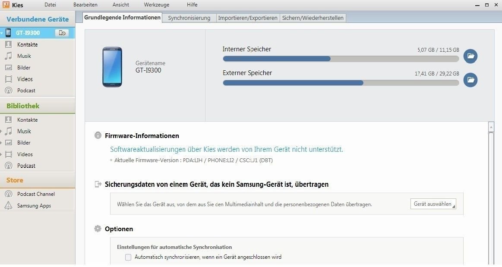The height and width of the screenshot is (267, 502).
Task: Click the Optionen gear icon
Action: [x=98, y=229]
